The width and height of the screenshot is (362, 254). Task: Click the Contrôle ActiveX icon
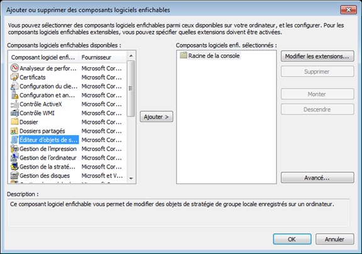pos(14,104)
